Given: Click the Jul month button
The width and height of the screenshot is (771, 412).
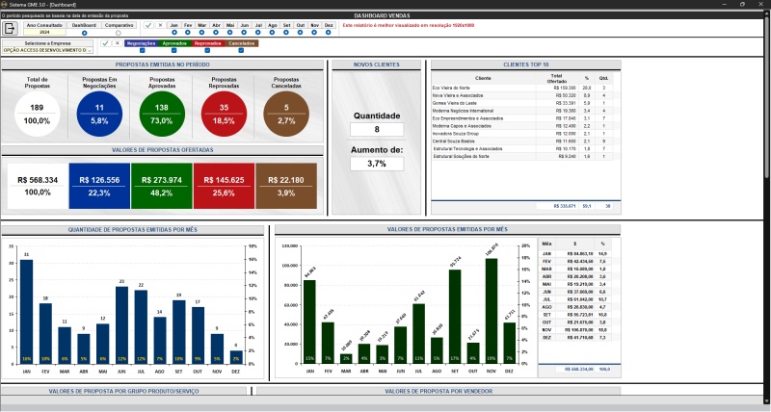Looking at the screenshot, I should coord(258,25).
